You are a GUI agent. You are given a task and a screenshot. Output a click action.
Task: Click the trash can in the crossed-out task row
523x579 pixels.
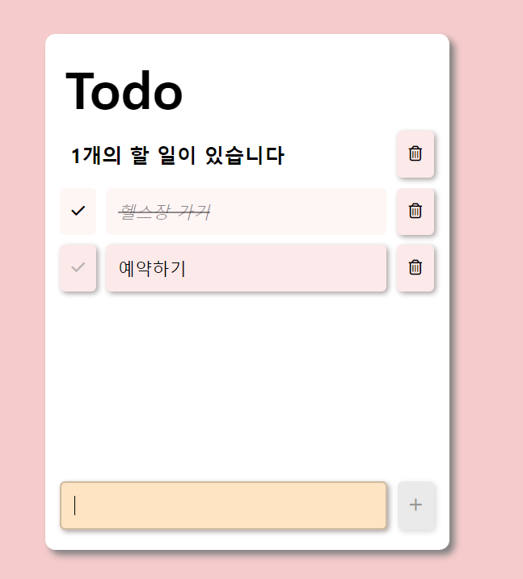pos(415,212)
